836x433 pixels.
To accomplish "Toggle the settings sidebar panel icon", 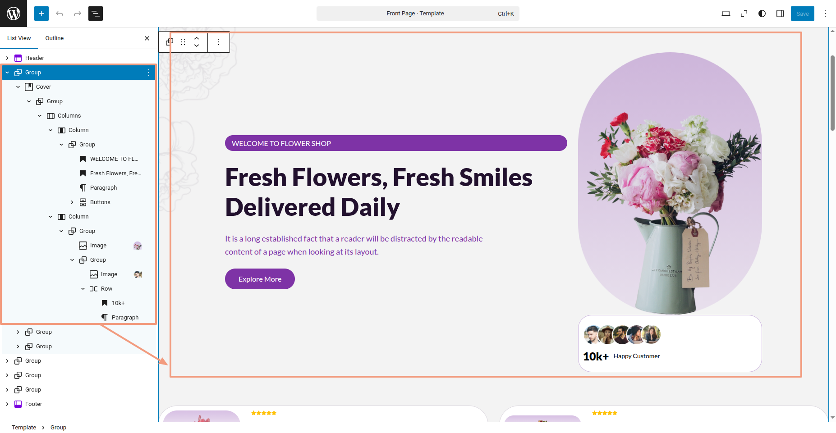I will click(x=780, y=14).
